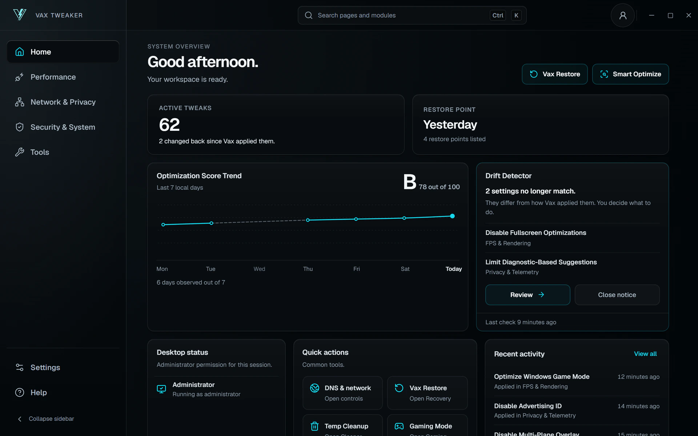Close the drift notice

[617, 295]
